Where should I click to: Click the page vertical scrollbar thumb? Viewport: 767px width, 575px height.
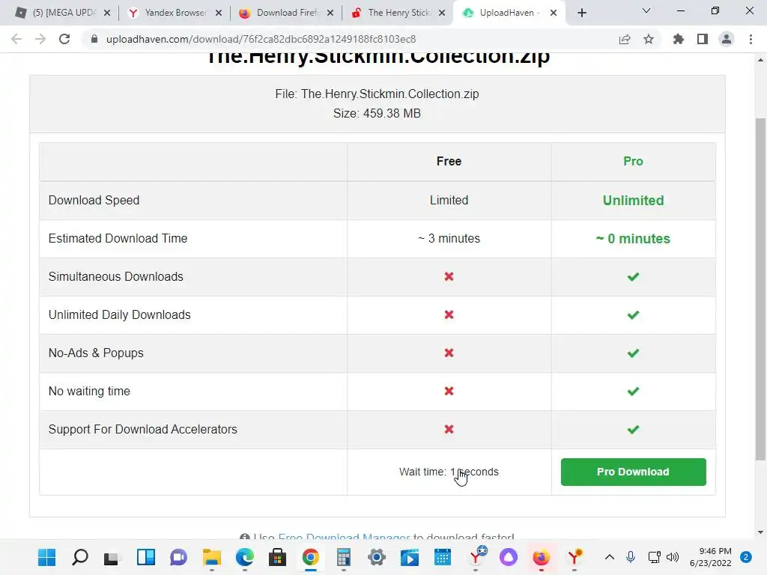tap(760, 288)
